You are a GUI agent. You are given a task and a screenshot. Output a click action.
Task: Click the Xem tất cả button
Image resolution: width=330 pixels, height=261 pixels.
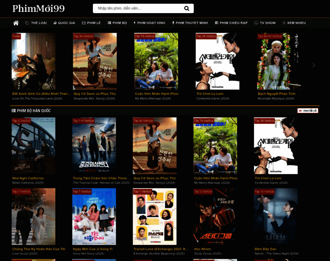308,110
